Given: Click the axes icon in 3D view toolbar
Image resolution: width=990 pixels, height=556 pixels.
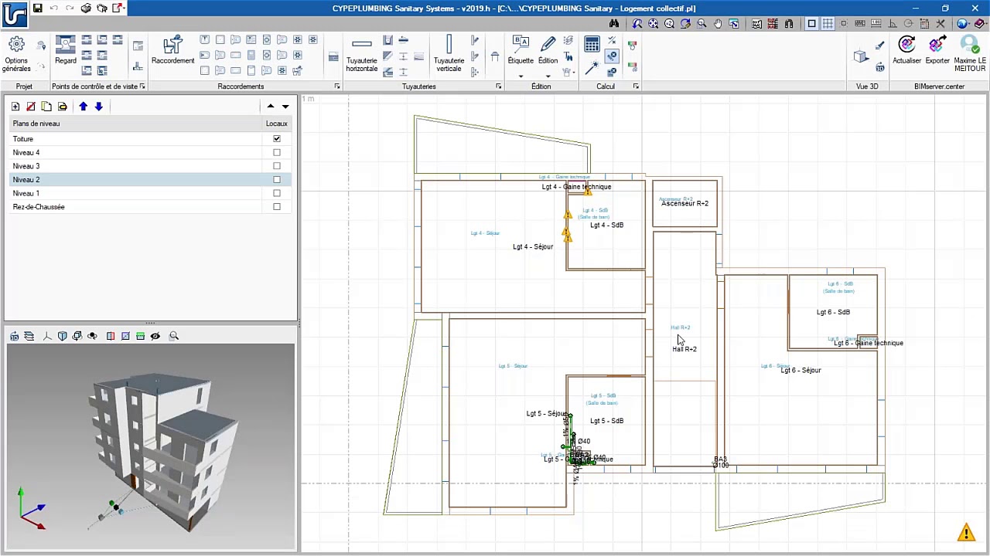Looking at the screenshot, I should 47,336.
